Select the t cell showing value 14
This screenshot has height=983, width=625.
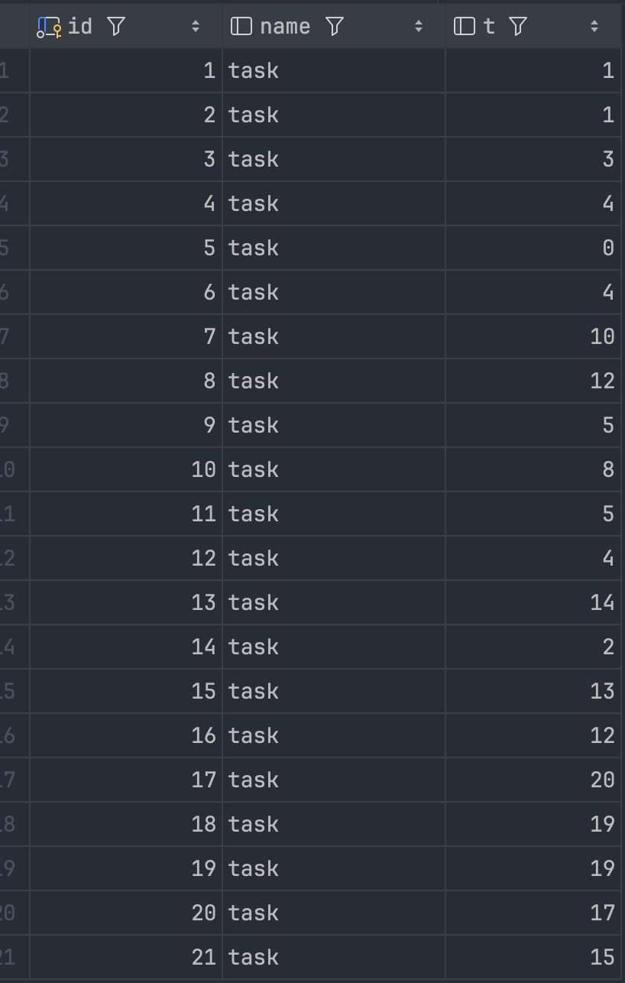(x=533, y=602)
